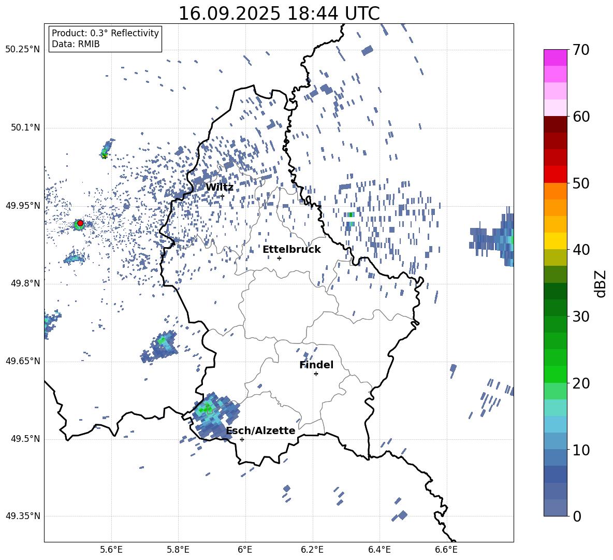Screen dimensions: 613x560
Task: Click the Esch/Alzette location cross marker
Action: tap(242, 439)
